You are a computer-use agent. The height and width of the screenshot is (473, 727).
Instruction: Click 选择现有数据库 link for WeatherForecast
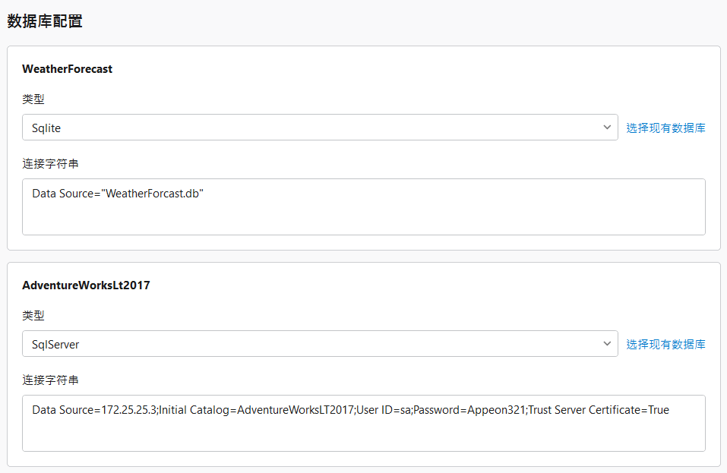665,128
